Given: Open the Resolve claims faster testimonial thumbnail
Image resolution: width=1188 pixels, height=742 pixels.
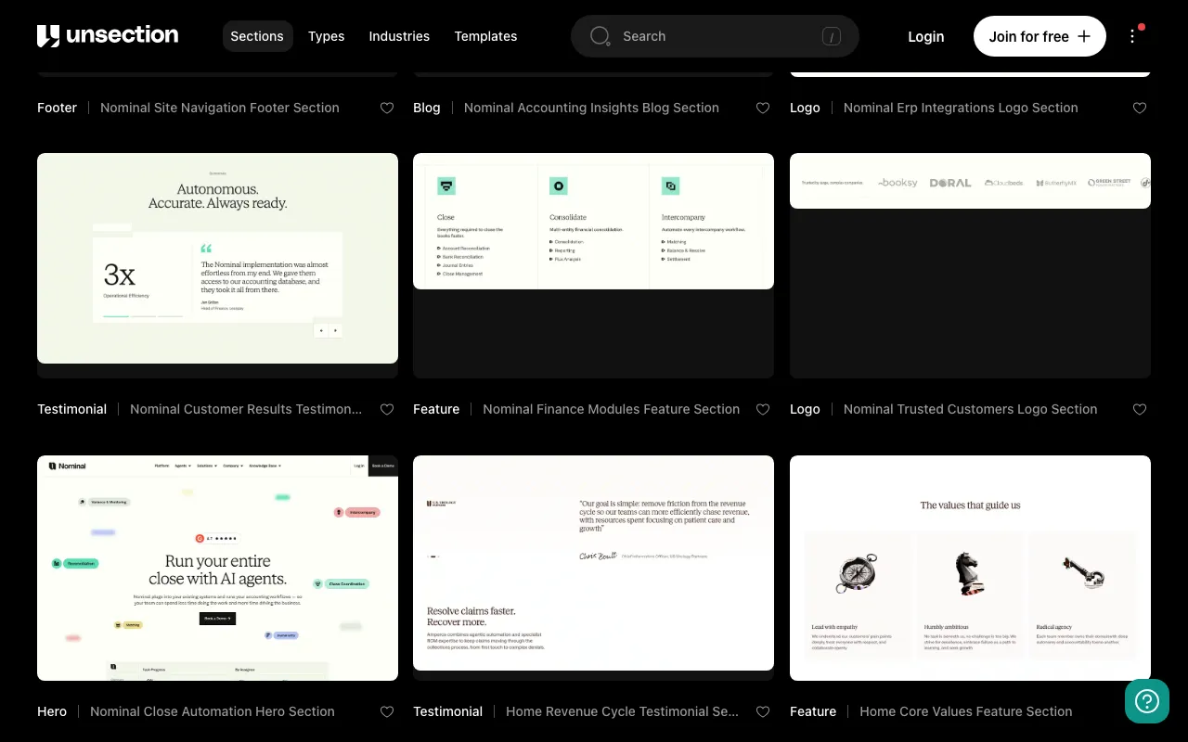Looking at the screenshot, I should (x=593, y=568).
